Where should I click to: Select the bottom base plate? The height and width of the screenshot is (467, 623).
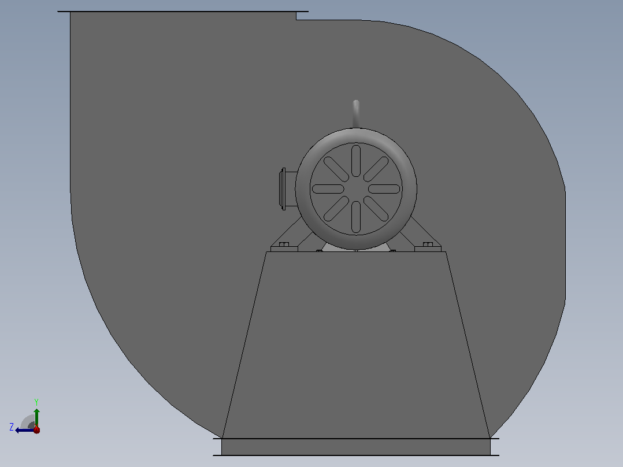pos(356,447)
